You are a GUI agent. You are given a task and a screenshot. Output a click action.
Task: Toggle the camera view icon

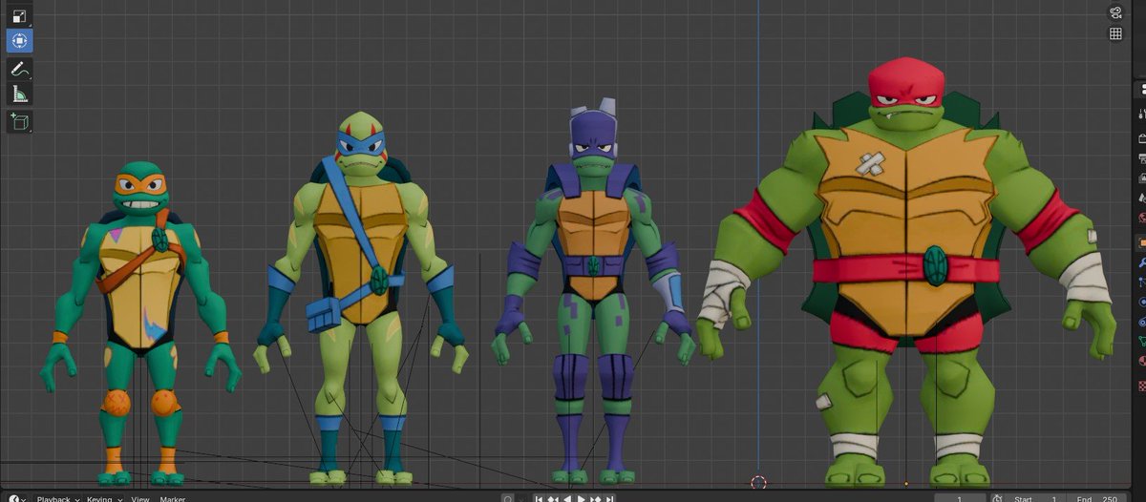click(1114, 12)
